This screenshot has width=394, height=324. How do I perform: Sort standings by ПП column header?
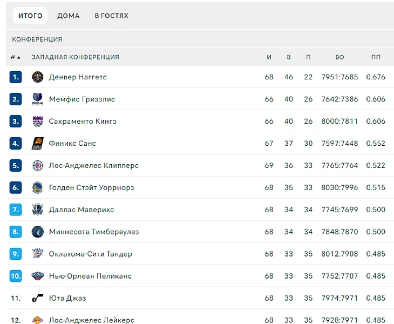376,57
